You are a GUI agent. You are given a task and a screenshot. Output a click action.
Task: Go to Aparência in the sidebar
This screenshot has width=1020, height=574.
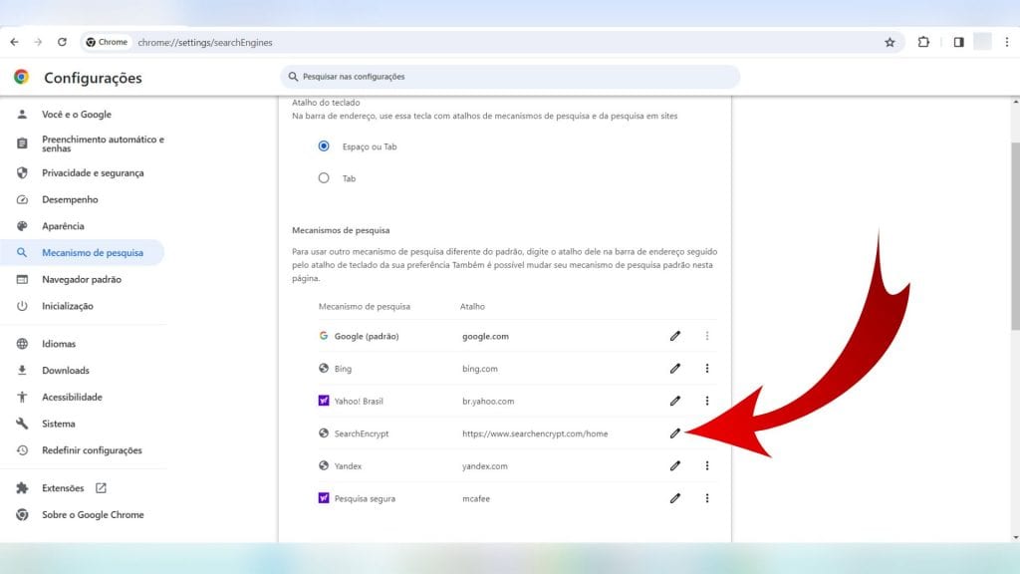tap(63, 226)
